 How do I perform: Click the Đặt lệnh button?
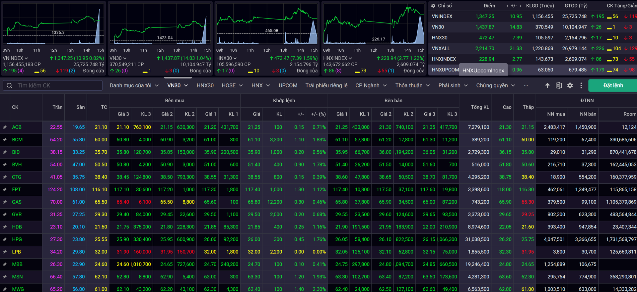(x=613, y=85)
